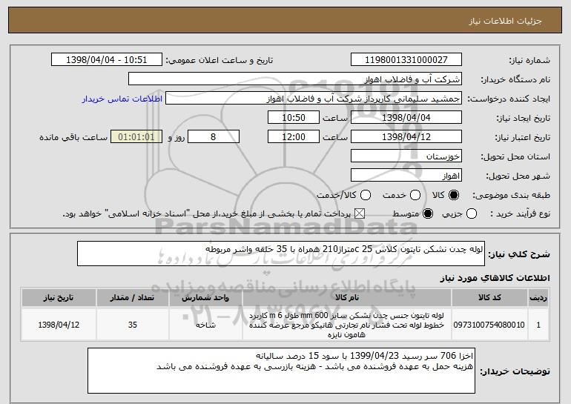571x404 pixels.
Task: Click the delivery province field خوزستان
Action: 406,156
